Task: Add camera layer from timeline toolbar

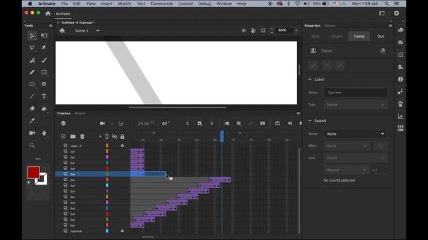Action: (102, 123)
